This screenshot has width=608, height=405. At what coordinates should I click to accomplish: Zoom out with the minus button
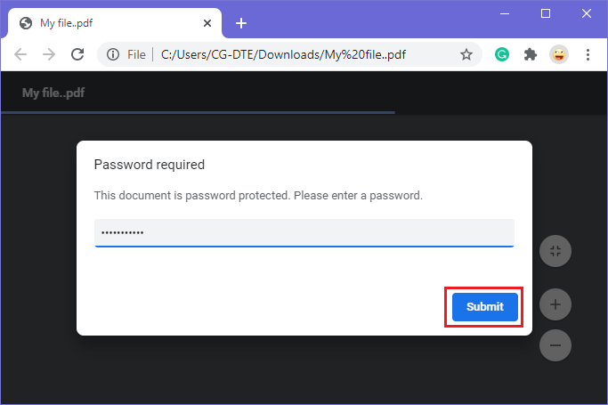(555, 345)
